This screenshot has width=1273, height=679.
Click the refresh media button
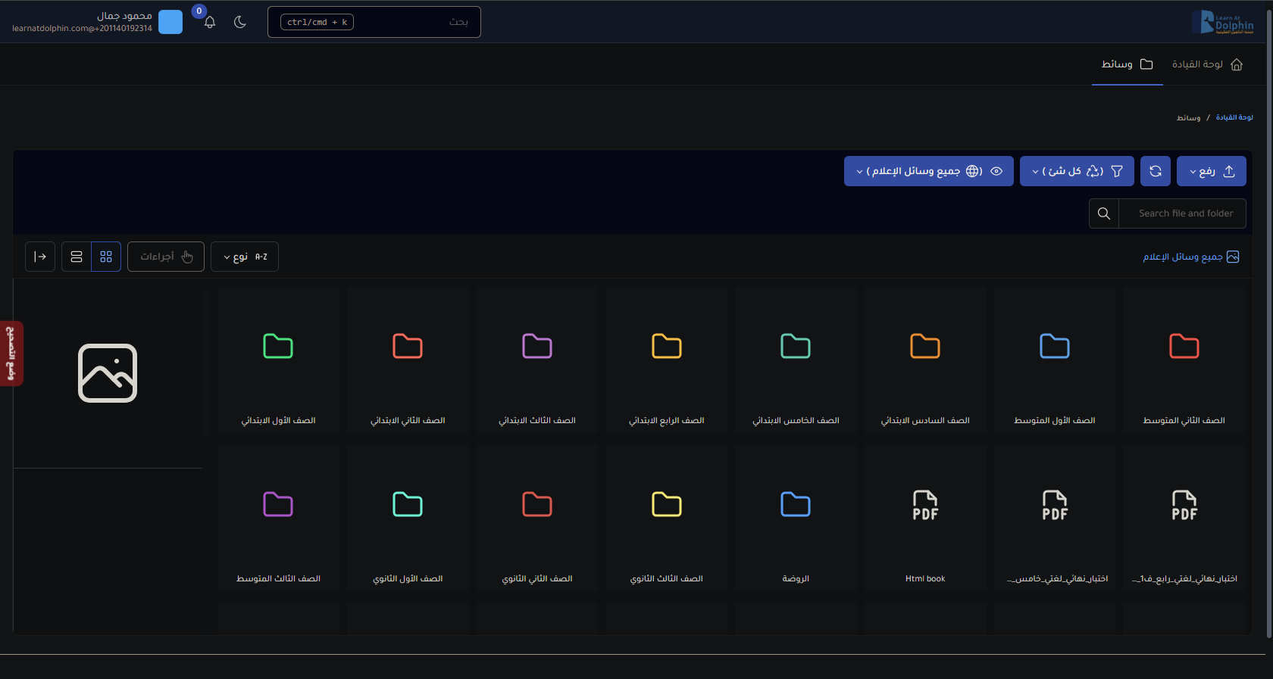click(x=1155, y=171)
